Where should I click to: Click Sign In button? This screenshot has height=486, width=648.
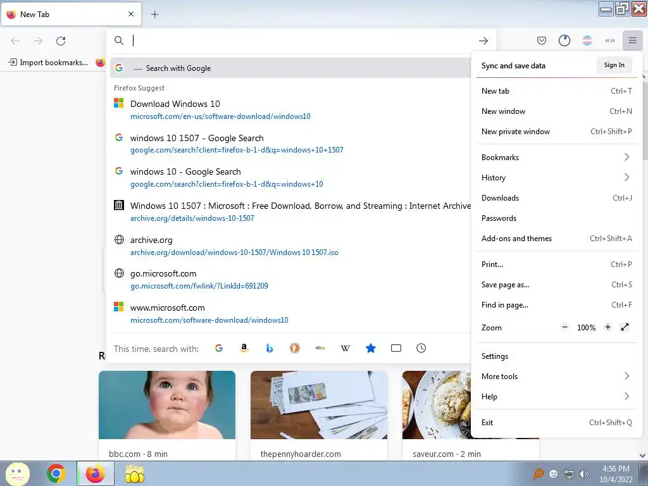[x=614, y=65]
